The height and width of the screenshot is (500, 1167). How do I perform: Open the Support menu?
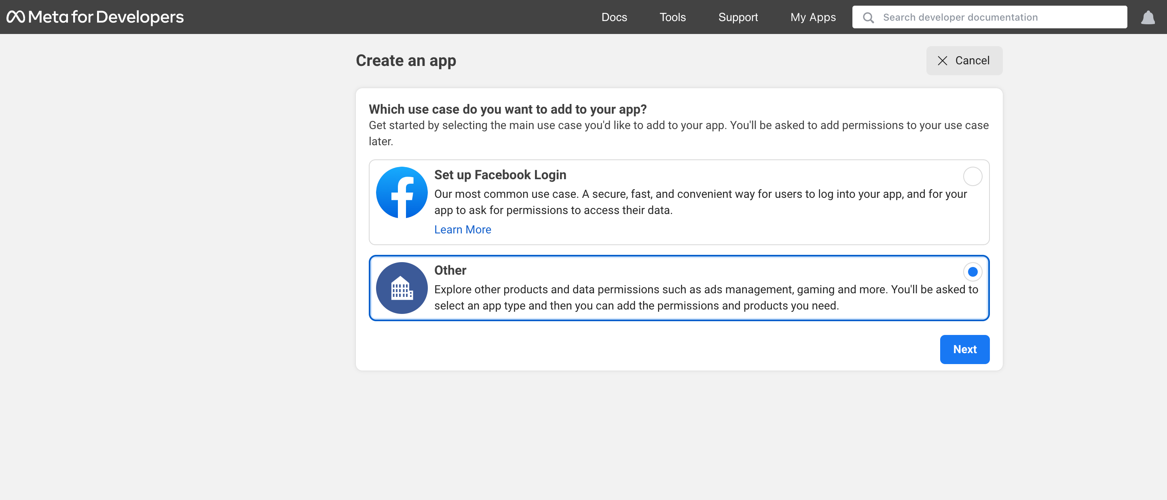(738, 17)
